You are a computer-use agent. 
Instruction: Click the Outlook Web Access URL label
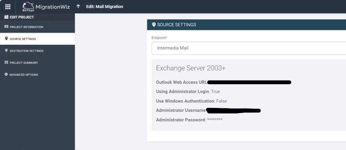click(x=181, y=82)
